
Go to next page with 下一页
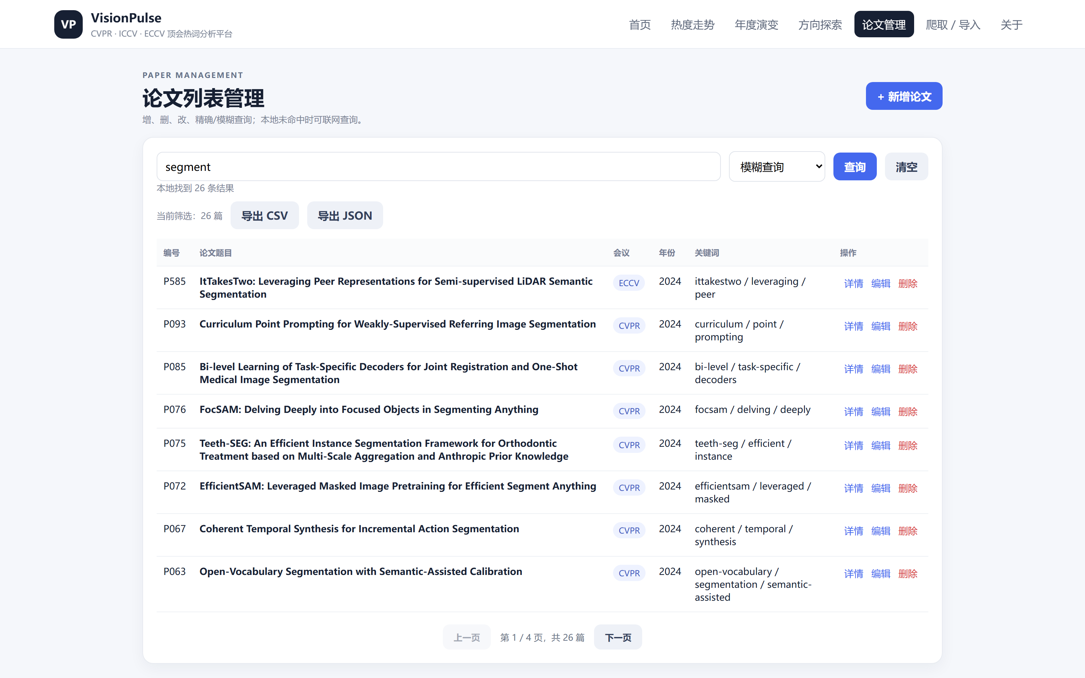pyautogui.click(x=618, y=637)
